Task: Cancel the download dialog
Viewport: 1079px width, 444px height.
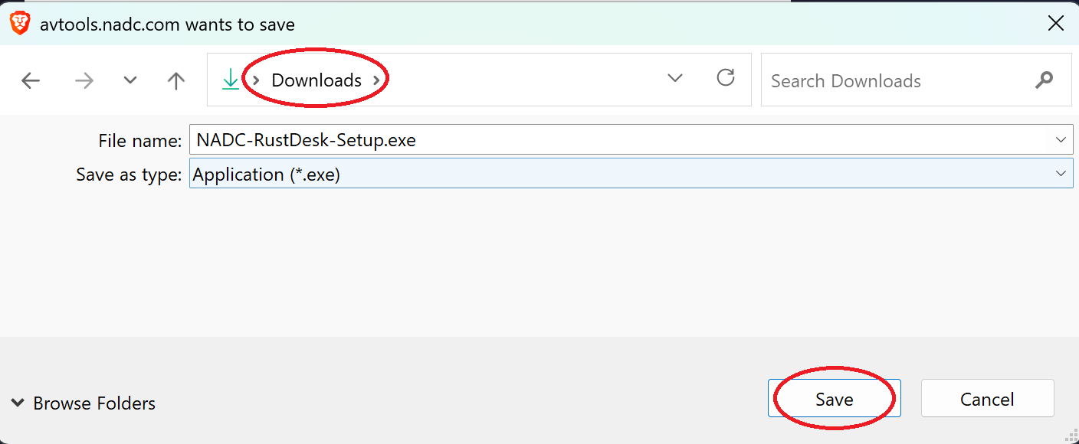Action: coord(987,398)
